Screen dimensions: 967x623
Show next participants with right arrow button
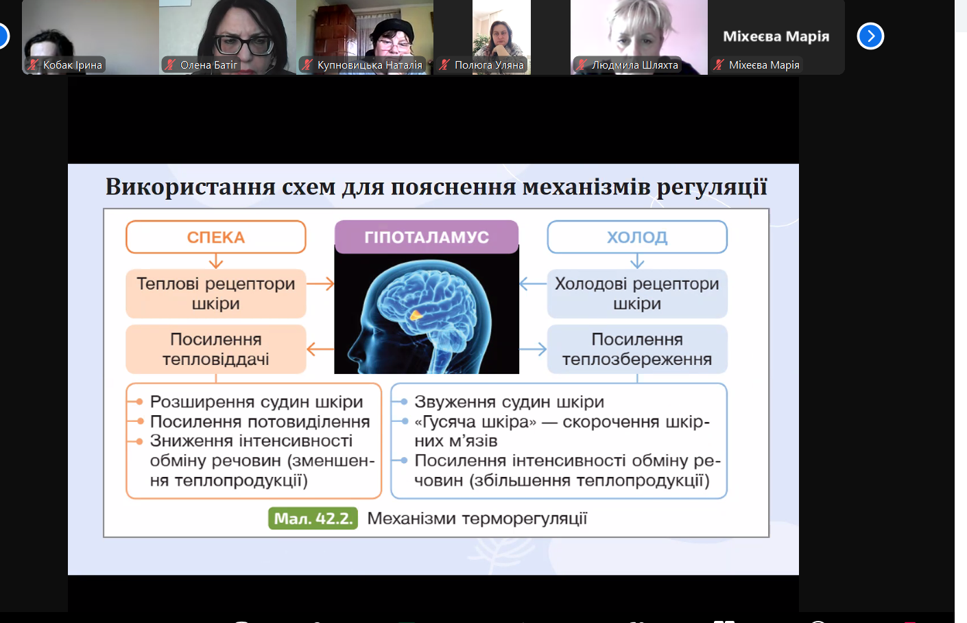(870, 36)
